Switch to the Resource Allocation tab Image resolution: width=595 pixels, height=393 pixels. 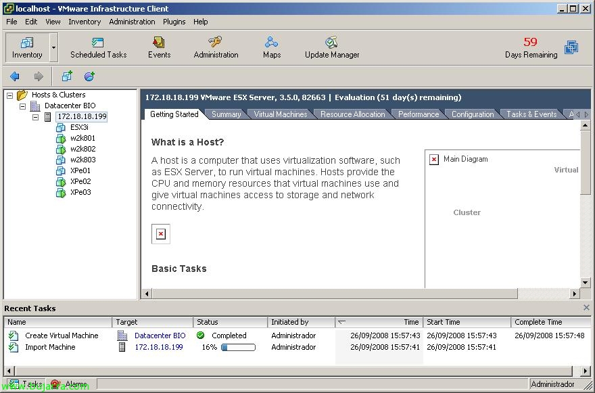tap(352, 114)
